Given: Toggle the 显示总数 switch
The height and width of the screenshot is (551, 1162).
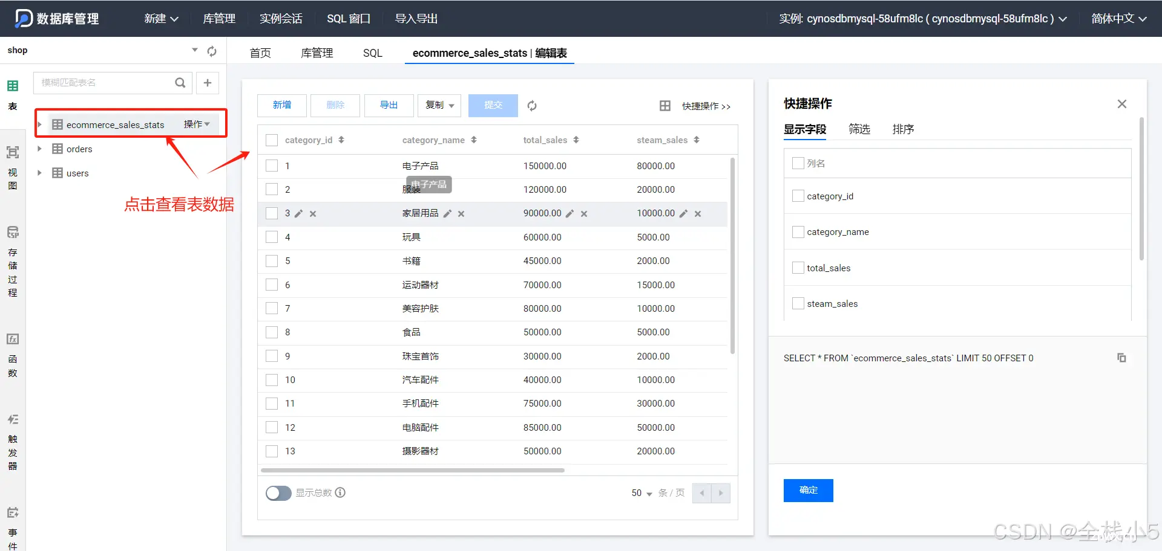Looking at the screenshot, I should (278, 493).
